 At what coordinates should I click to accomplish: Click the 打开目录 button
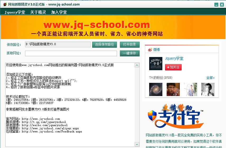click(130, 45)
